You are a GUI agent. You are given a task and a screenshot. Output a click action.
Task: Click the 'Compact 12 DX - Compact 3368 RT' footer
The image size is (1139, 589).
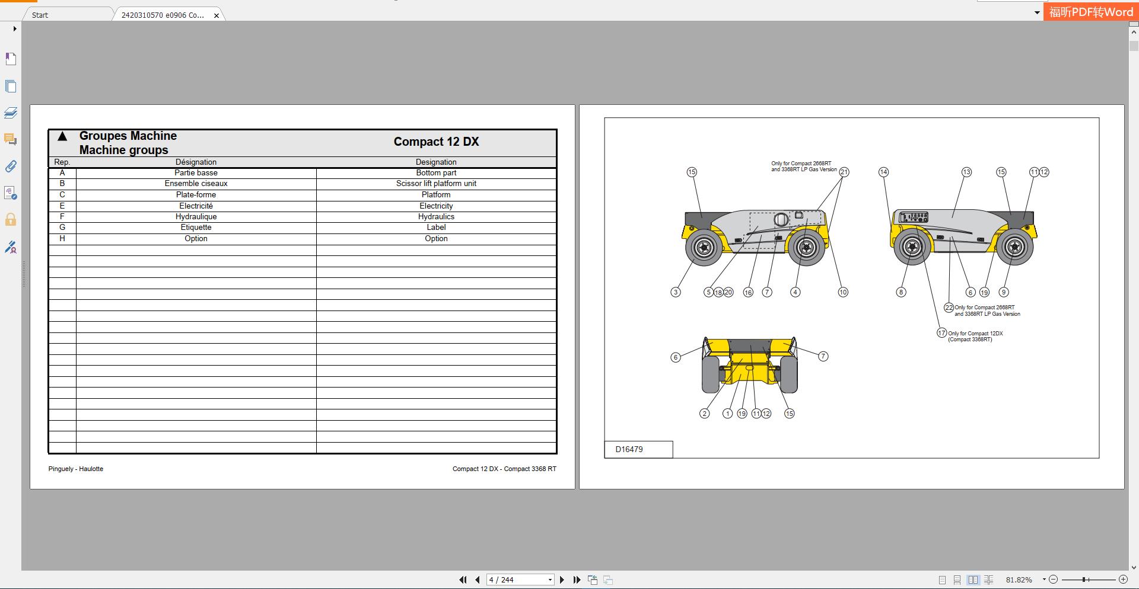click(x=504, y=469)
